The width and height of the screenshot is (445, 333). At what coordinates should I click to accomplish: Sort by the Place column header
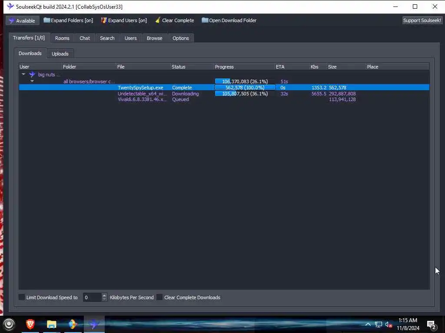pos(397,67)
